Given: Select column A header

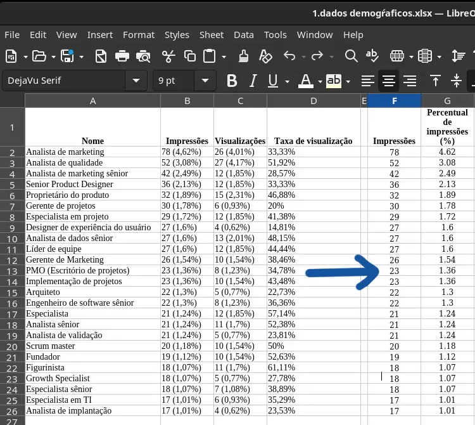Looking at the screenshot, I should (x=92, y=101).
